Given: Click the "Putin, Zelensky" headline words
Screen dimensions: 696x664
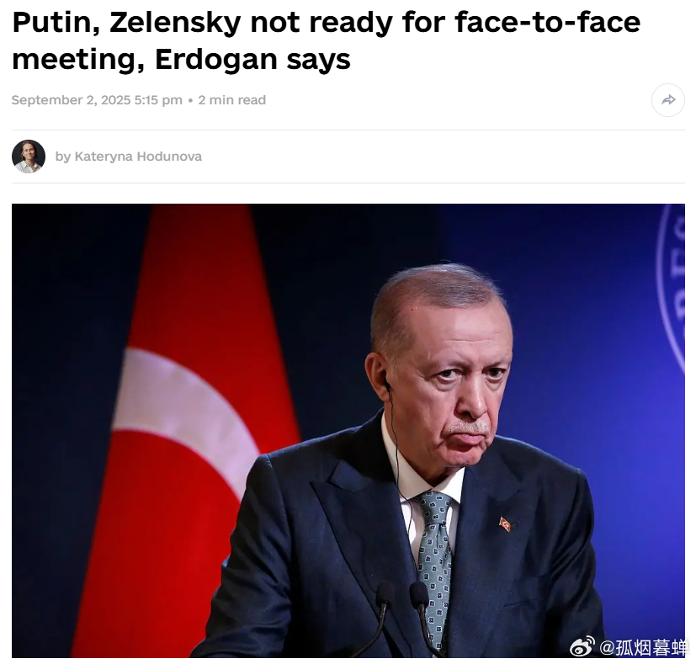Looking at the screenshot, I should 126,22.
